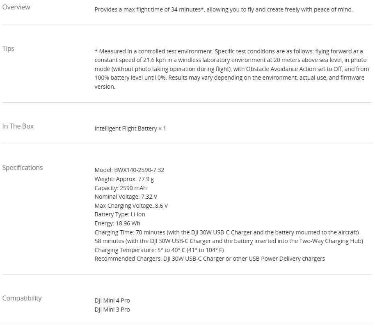This screenshot has height=328, width=375.
Task: Click the max flight time overview sentence
Action: point(223,9)
